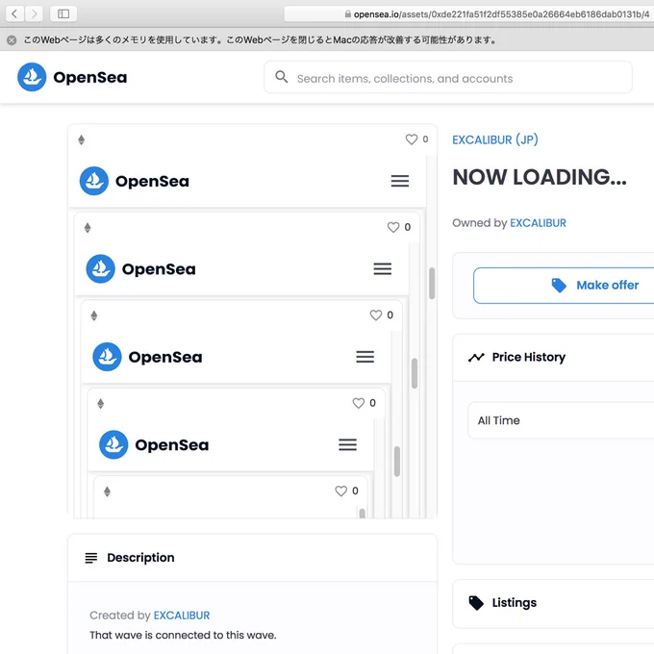Click the tag icon on Make offer
654x654 pixels.
559,286
